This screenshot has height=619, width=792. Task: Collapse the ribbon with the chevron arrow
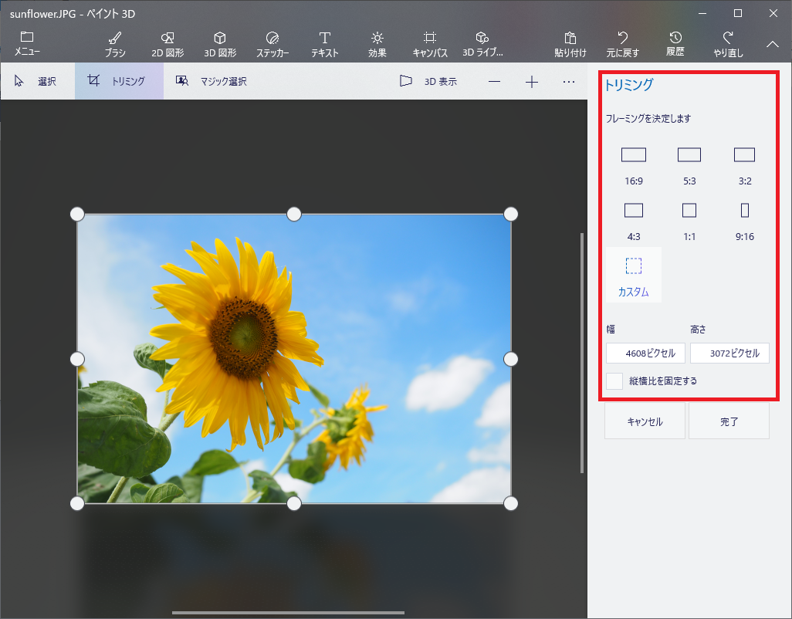[773, 45]
